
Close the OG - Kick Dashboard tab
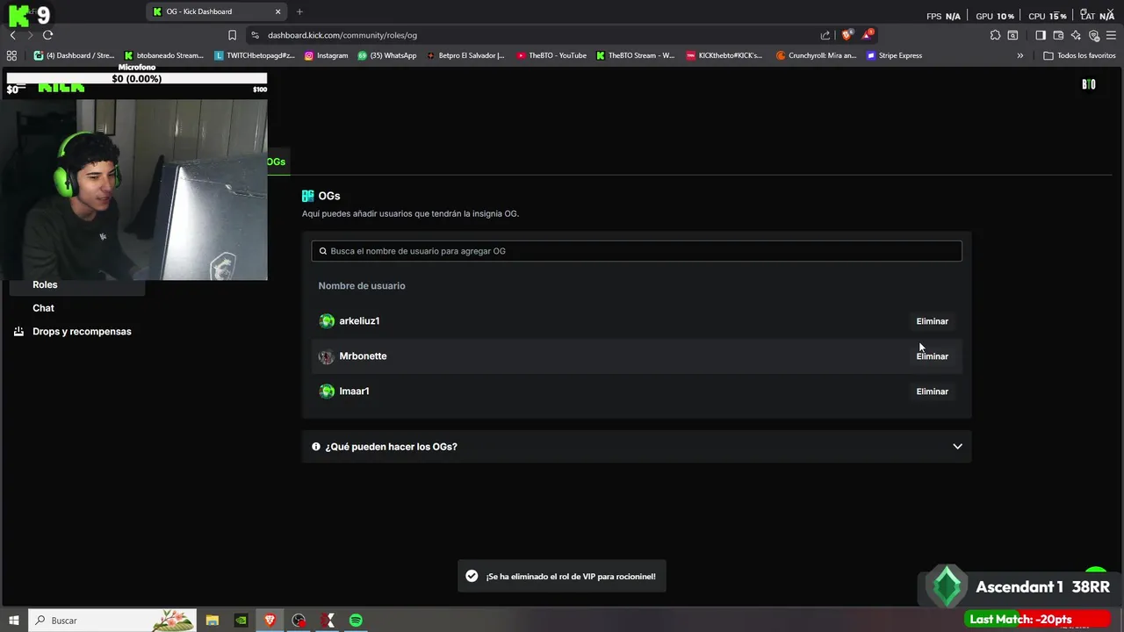tap(278, 11)
